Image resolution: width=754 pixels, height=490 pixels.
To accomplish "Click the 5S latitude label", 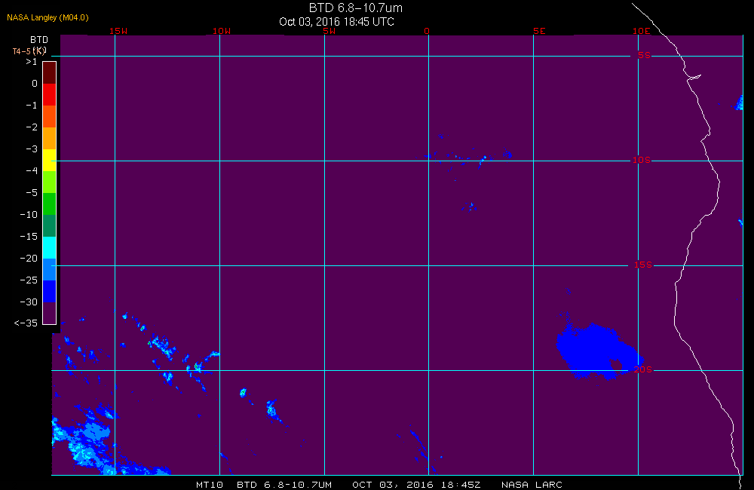I will pos(644,55).
